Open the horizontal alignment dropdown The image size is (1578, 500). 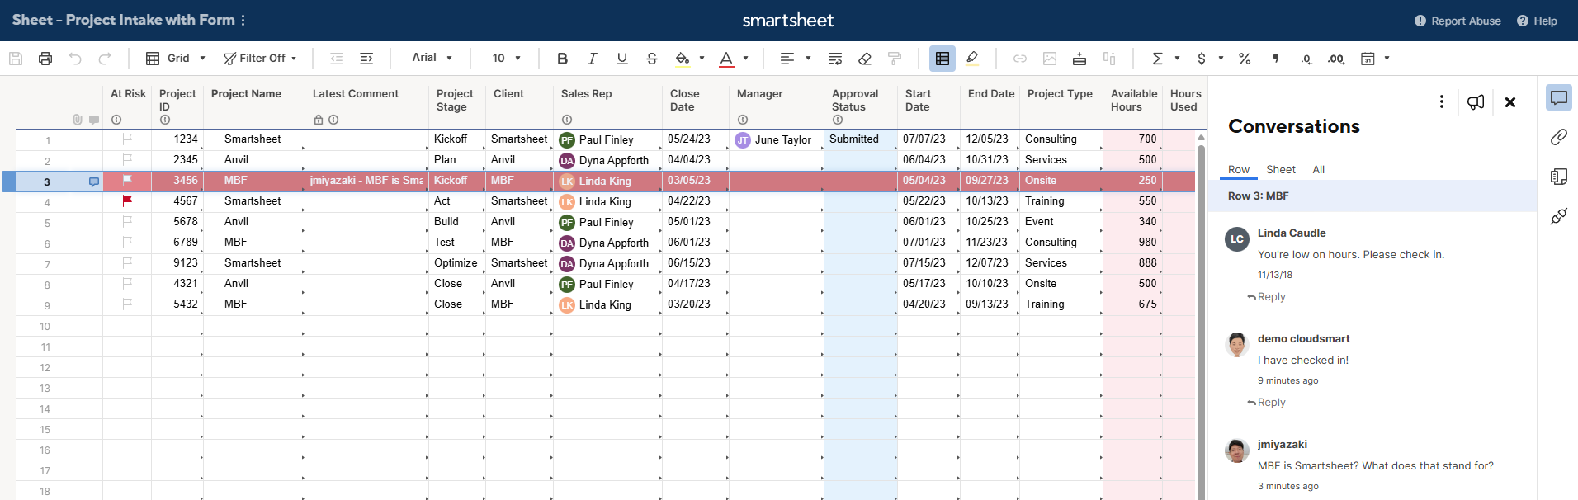[796, 59]
